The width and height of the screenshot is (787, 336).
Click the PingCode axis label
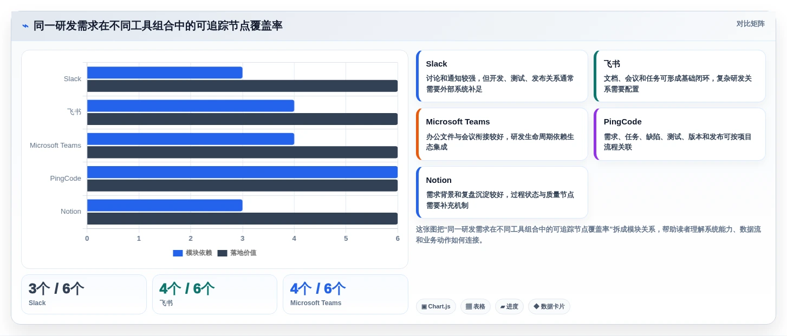(x=66, y=179)
